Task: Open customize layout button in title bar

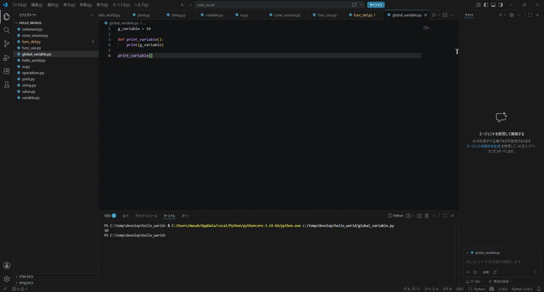Action: coord(479,5)
